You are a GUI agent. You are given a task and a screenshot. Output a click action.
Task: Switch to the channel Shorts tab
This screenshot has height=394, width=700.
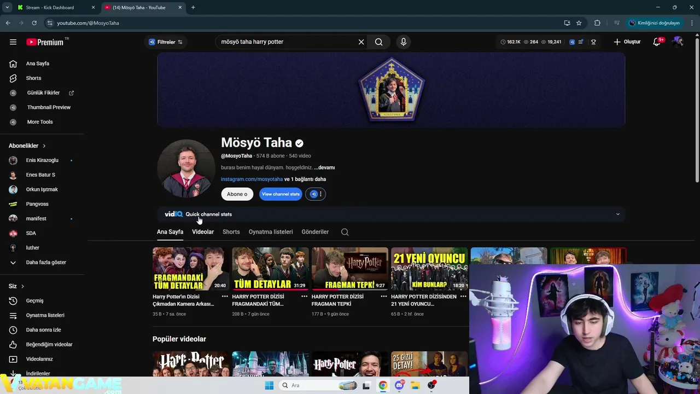[x=231, y=232]
